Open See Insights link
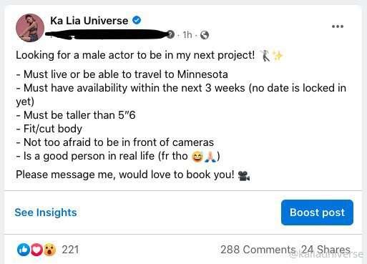This screenshot has width=367, height=264. point(46,212)
